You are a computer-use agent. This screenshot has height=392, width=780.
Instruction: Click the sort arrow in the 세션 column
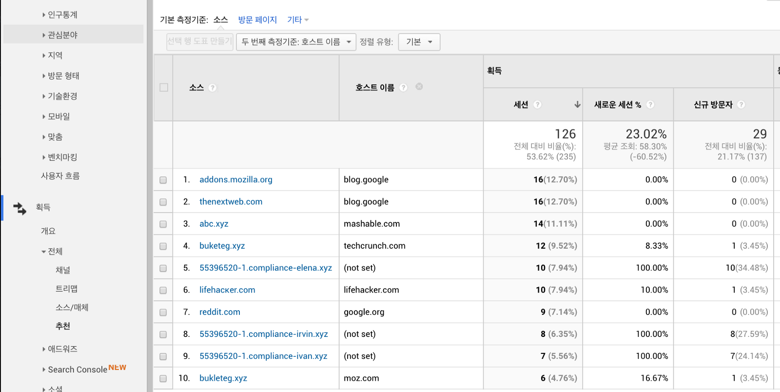click(577, 105)
